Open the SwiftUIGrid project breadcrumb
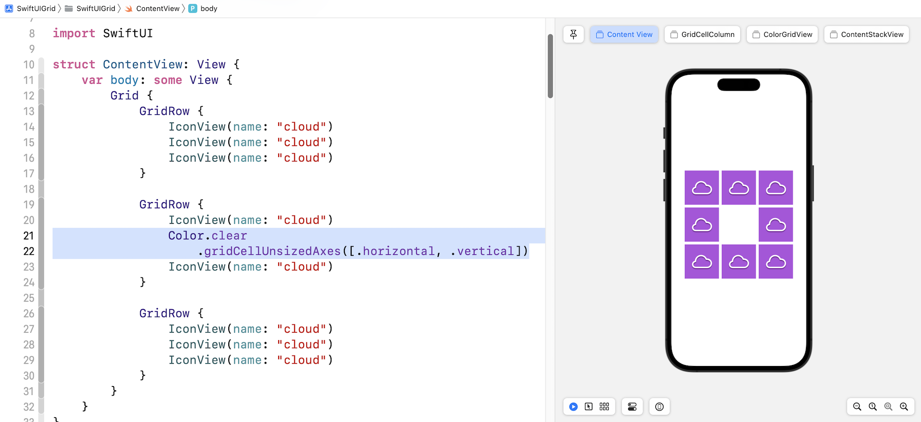This screenshot has width=921, height=422. click(31, 9)
